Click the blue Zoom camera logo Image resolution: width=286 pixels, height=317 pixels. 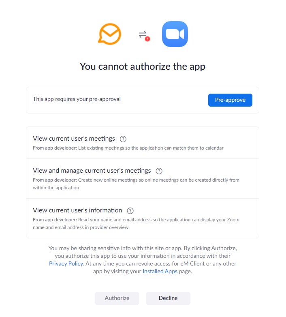coord(175,34)
